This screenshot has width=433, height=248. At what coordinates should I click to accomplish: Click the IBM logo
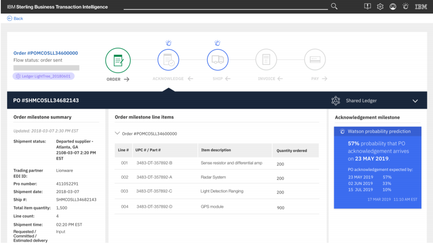click(x=421, y=7)
